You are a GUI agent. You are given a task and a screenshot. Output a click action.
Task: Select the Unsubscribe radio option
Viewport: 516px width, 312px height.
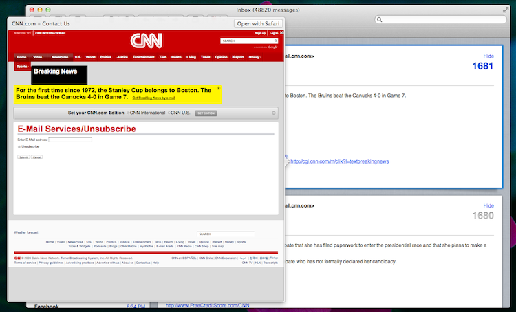pos(19,146)
